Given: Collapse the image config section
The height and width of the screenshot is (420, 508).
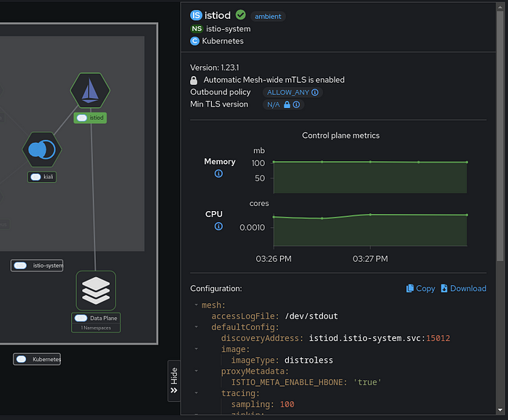Looking at the screenshot, I should click(x=197, y=349).
